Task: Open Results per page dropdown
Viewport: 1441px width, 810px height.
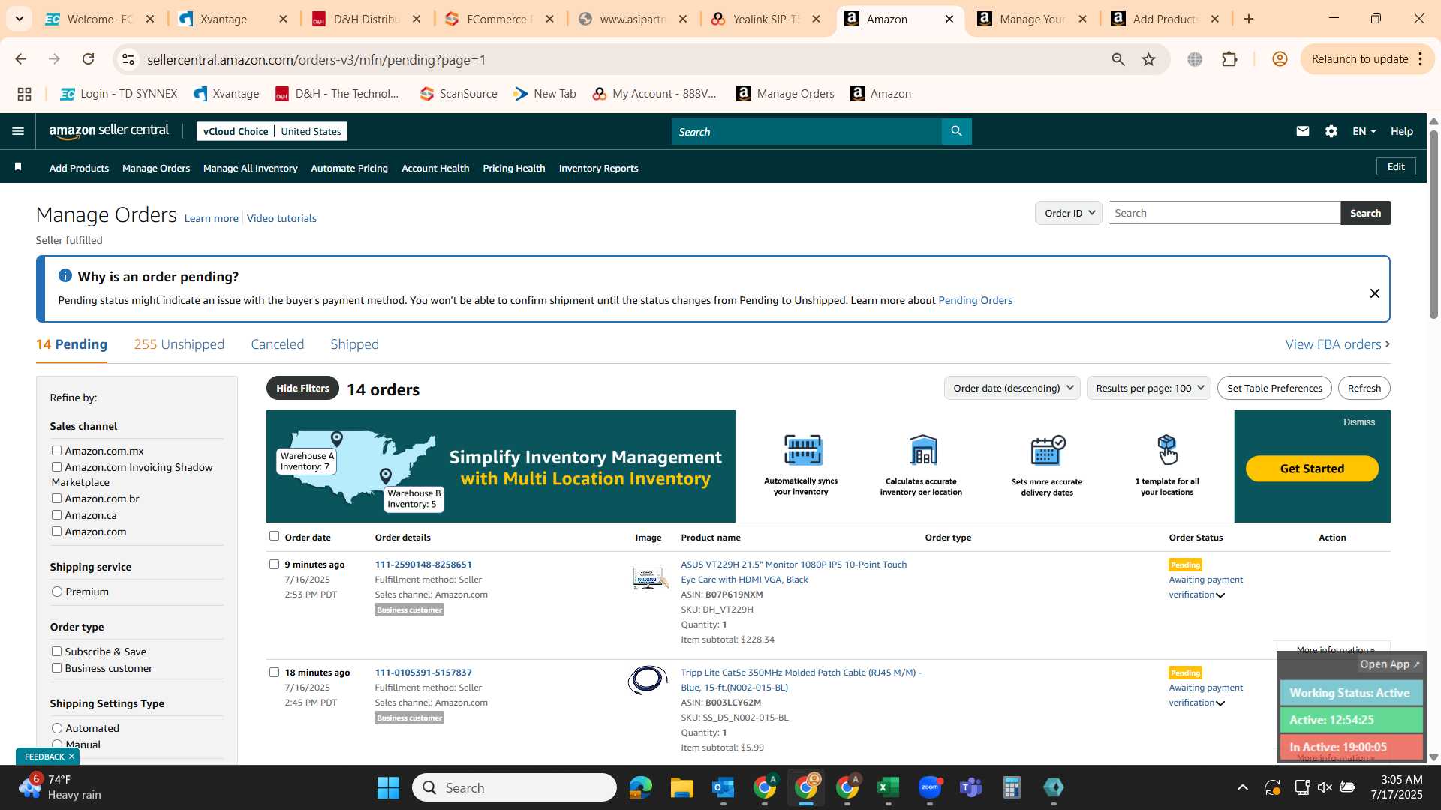Action: (1148, 388)
